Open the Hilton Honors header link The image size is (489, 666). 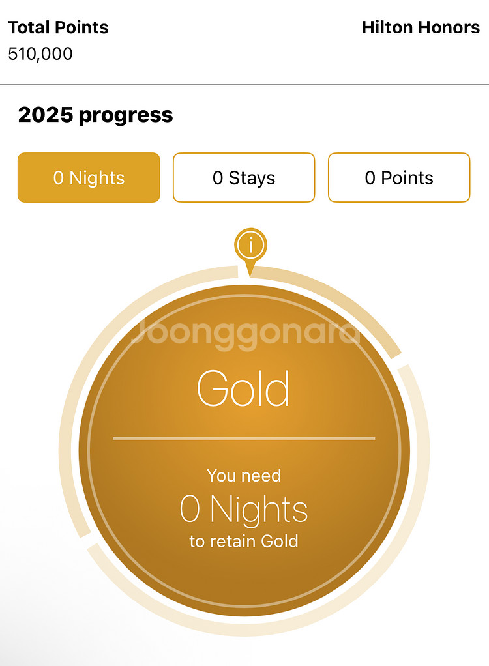[x=421, y=27]
